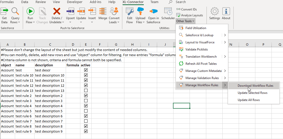Click the Convert IDs tool
This screenshot has height=139, width=283.
[187, 9]
